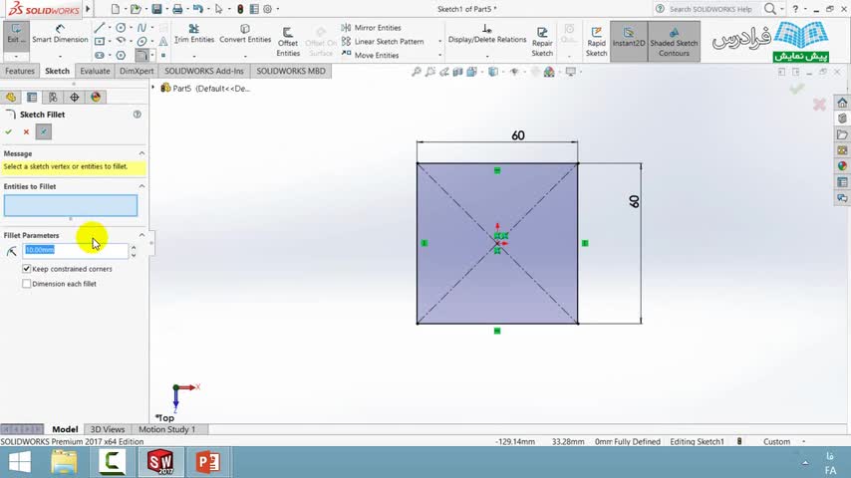The width and height of the screenshot is (851, 478).
Task: Open the FeatureManager design tree tab
Action: [x=11, y=98]
